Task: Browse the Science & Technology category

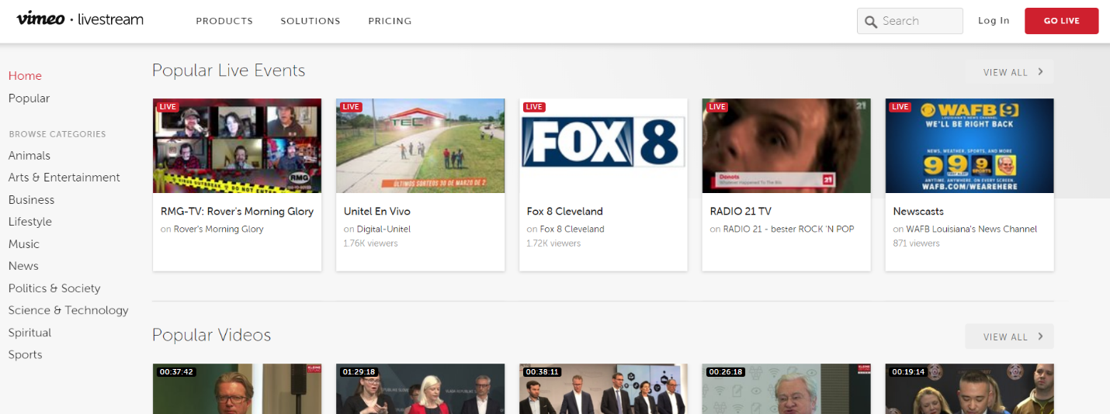Action: tap(68, 310)
